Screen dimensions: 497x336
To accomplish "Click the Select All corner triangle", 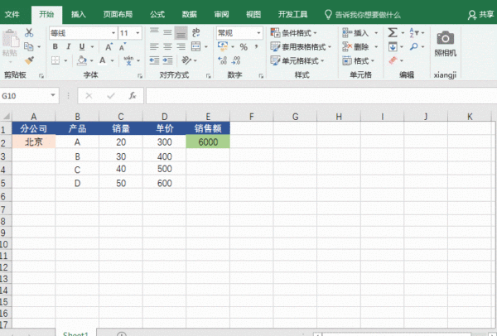I will 7,116.
